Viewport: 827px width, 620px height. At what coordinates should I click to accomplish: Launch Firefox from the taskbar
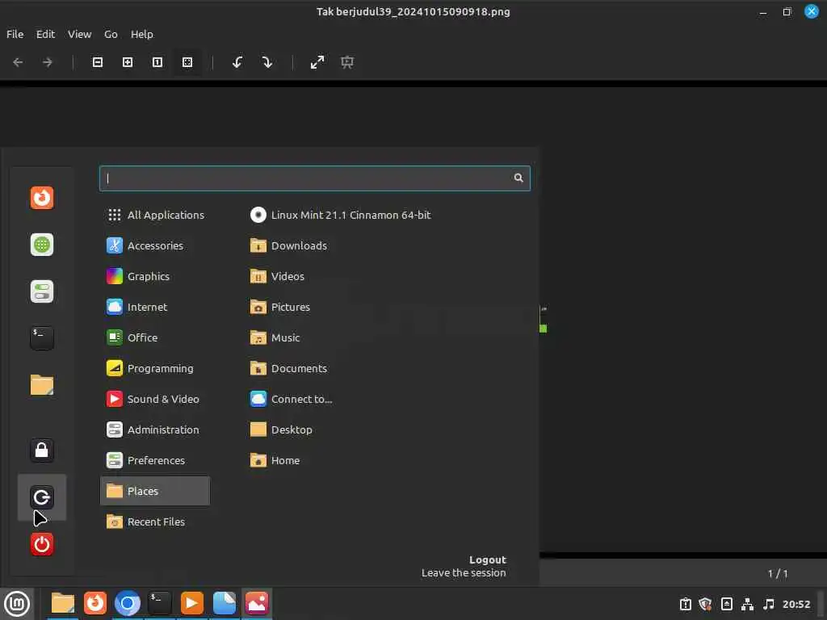pos(95,603)
